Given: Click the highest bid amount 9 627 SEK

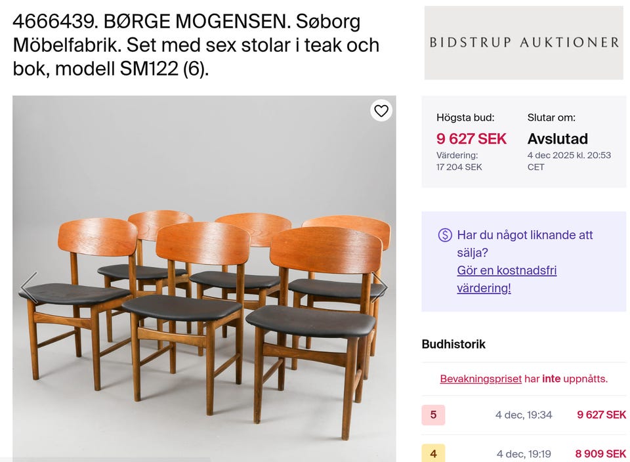Looking at the screenshot, I should 471,138.
